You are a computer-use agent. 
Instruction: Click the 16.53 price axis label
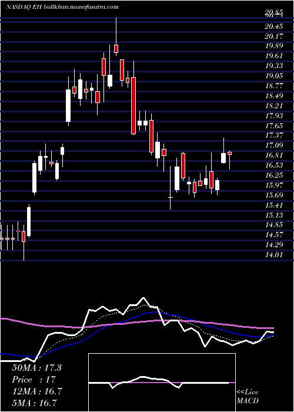[x=274, y=165]
